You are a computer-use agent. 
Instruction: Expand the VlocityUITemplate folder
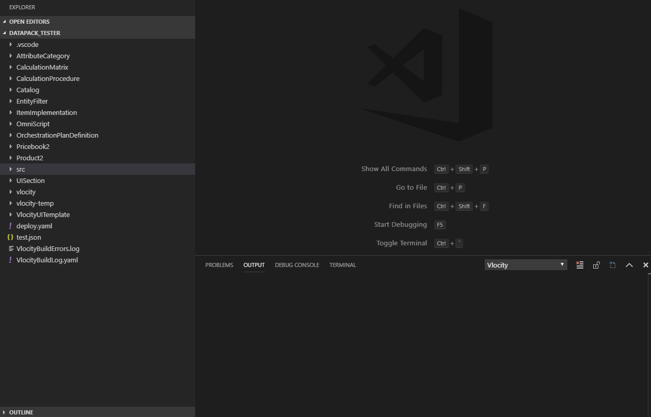click(x=98, y=214)
